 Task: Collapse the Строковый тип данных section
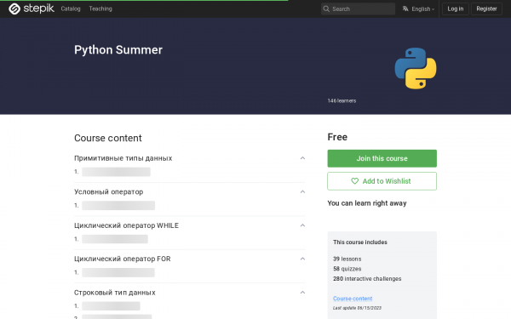click(x=302, y=293)
